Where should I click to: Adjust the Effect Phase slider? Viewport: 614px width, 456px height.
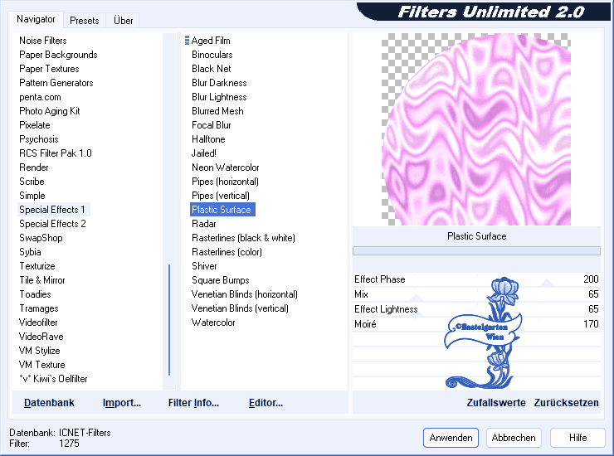(x=476, y=279)
